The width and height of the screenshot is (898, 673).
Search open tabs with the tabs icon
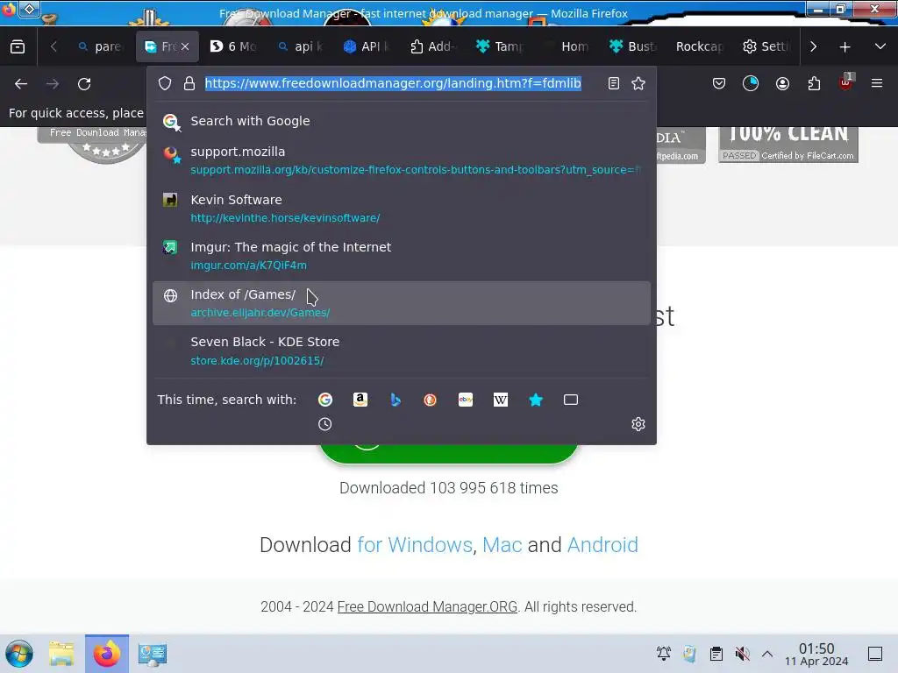pos(570,400)
